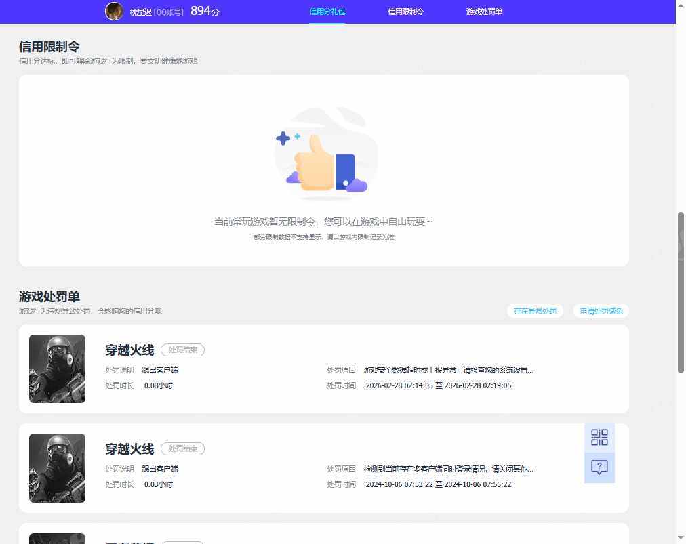
Task: Click the thumbs-up illustration in the restriction panel
Action: 326,153
